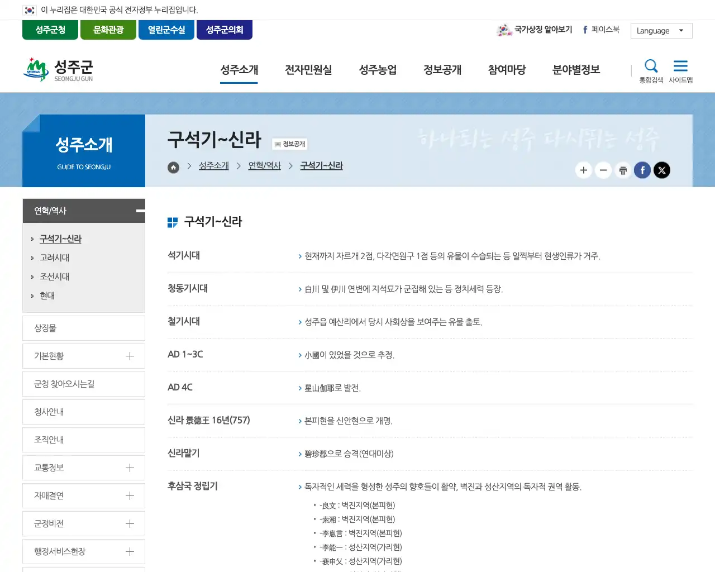Open the 통합검색 search icon
715x572 pixels.
651,71
